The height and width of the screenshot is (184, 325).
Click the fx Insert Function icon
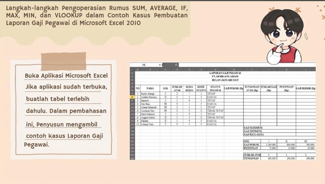(x=176, y=65)
